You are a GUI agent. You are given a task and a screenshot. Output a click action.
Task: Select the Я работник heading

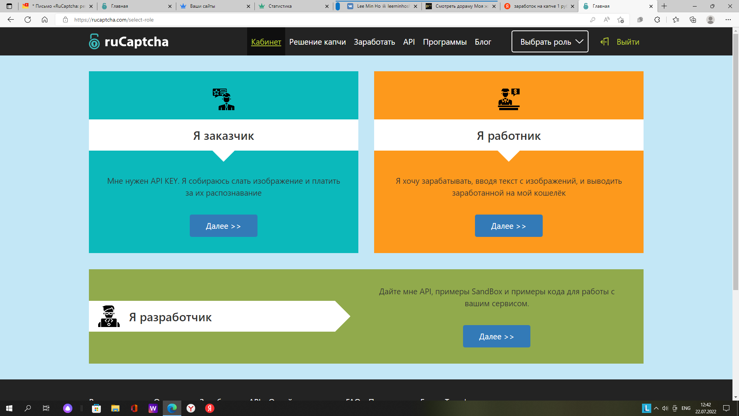click(x=508, y=136)
